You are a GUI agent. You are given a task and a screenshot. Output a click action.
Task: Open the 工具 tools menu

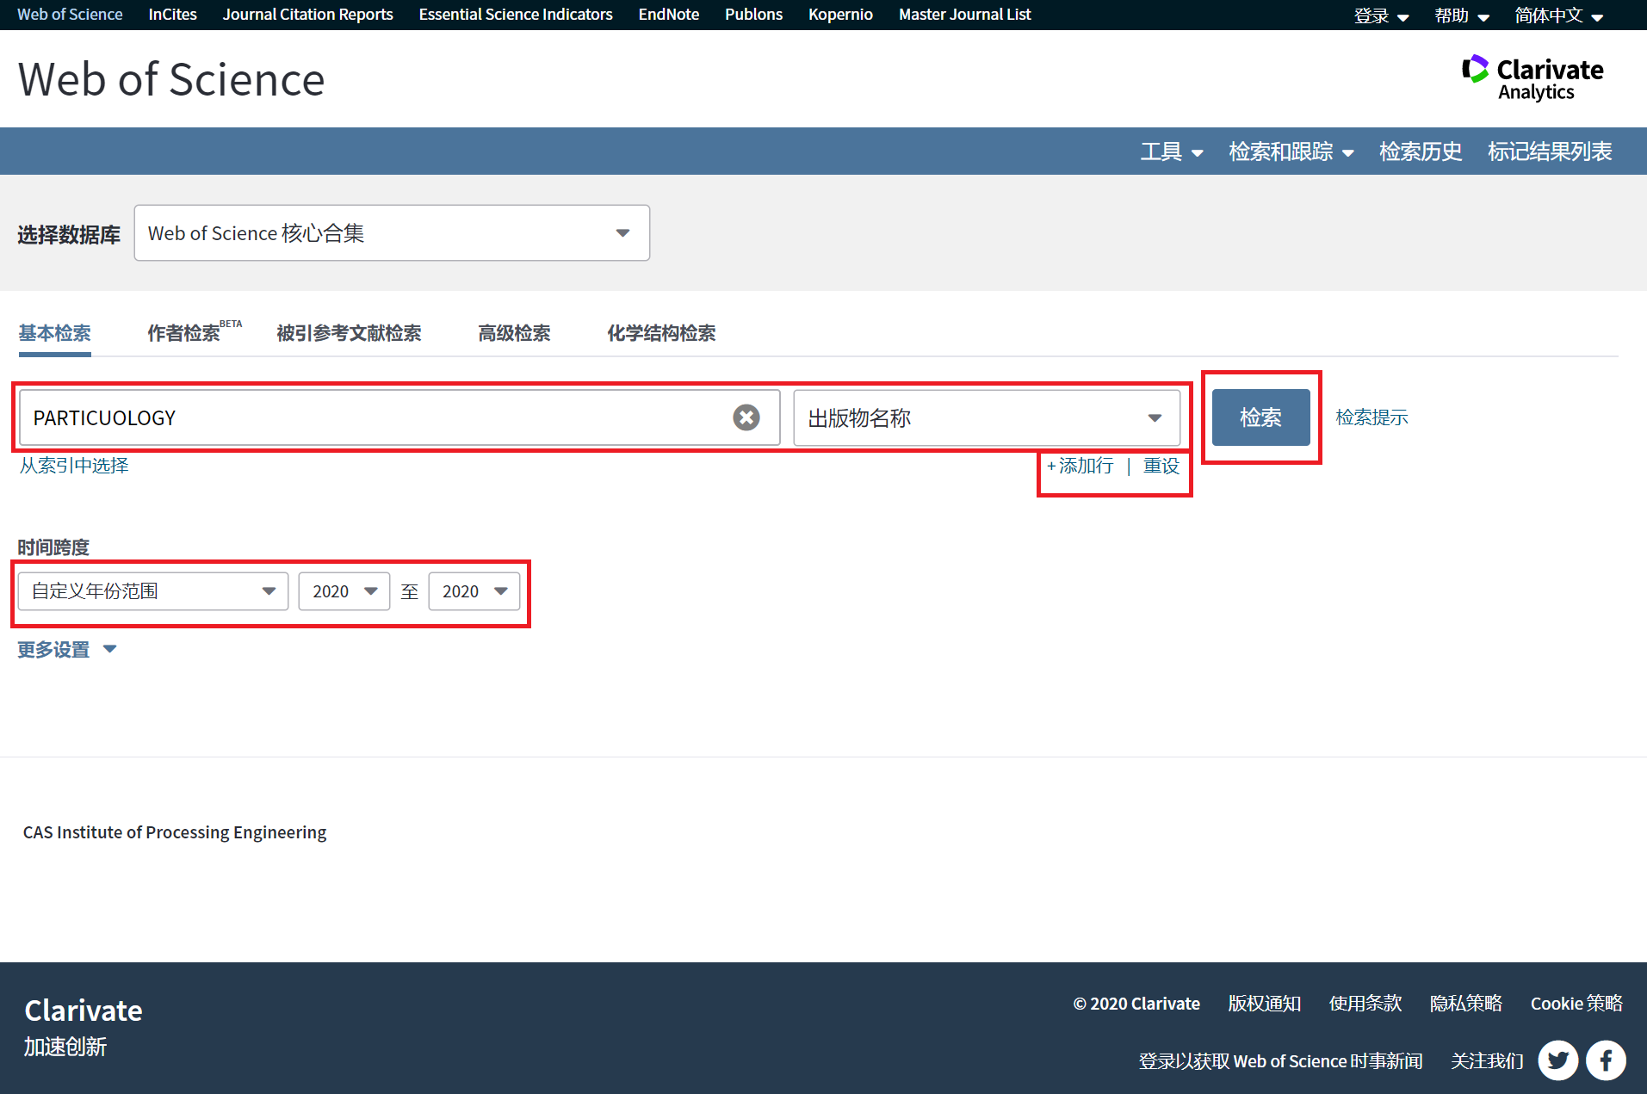1172,152
